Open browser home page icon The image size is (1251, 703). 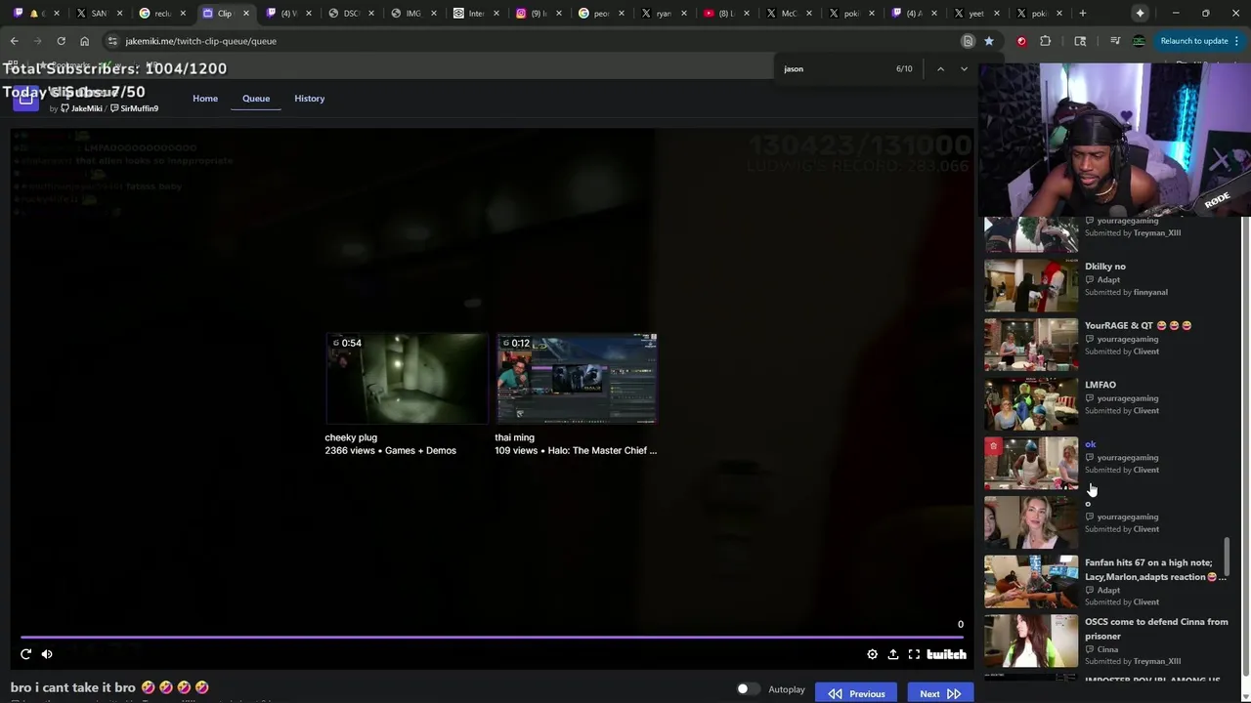coord(84,41)
